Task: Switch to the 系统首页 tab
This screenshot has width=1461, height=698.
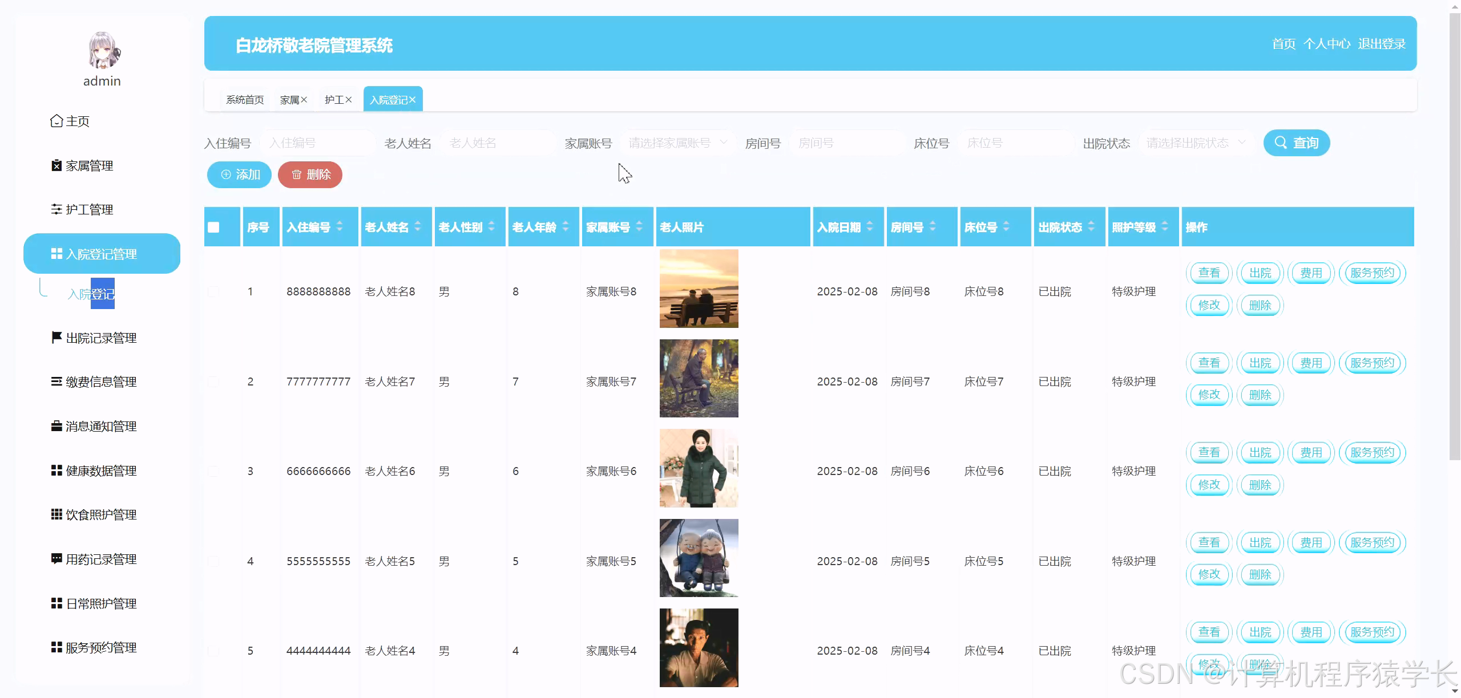Action: pos(245,100)
